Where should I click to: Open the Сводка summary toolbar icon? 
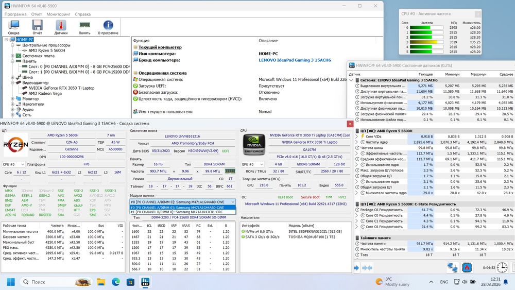click(14, 27)
